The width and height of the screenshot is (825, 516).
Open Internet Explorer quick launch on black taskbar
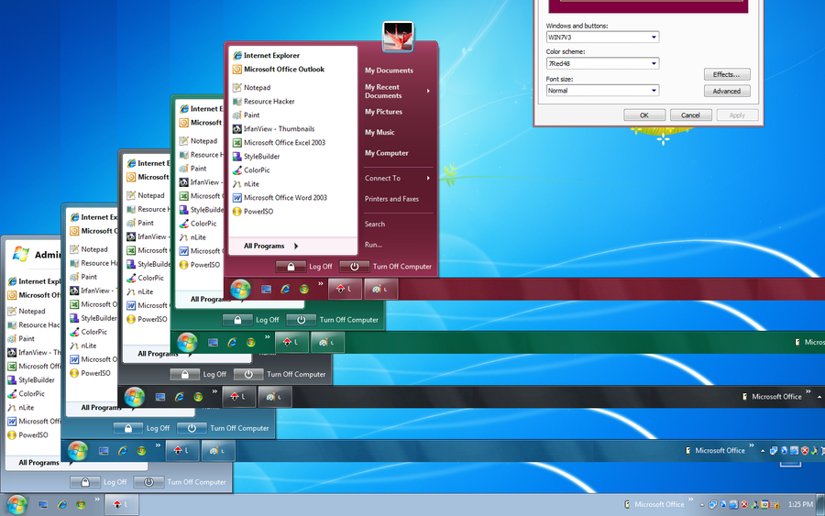point(180,397)
